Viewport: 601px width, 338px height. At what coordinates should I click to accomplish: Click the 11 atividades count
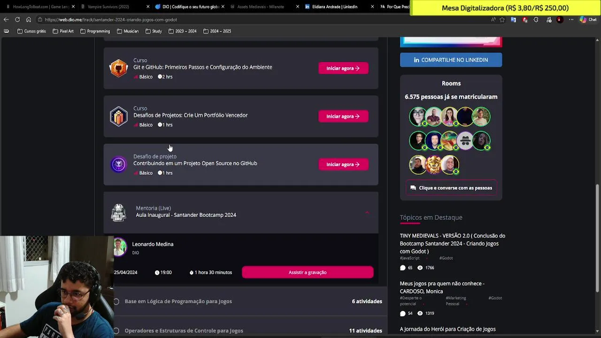(365, 330)
